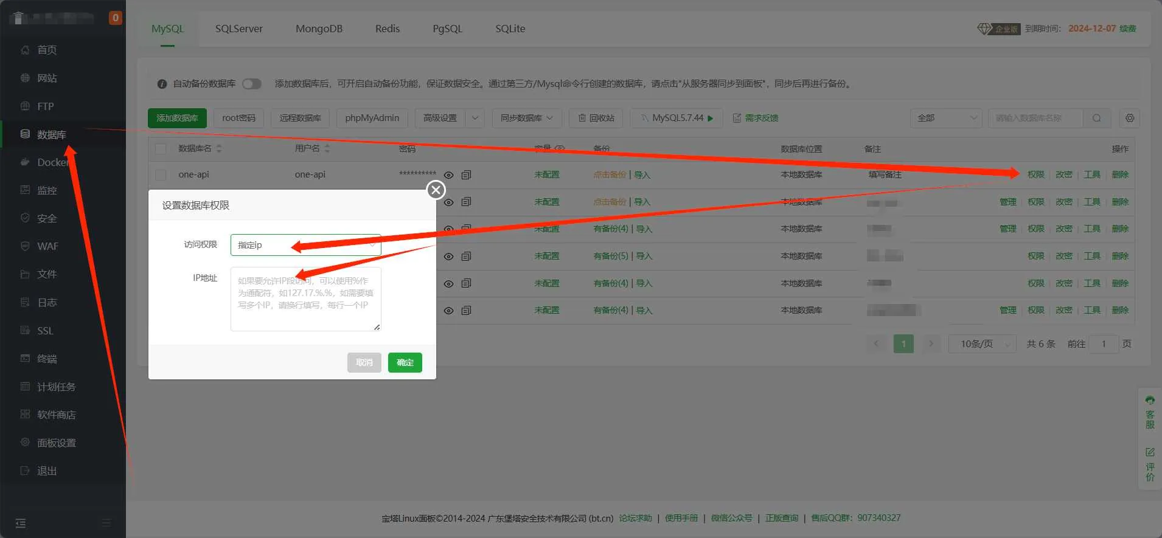Open table column settings gear icon
The width and height of the screenshot is (1162, 538).
click(1130, 118)
